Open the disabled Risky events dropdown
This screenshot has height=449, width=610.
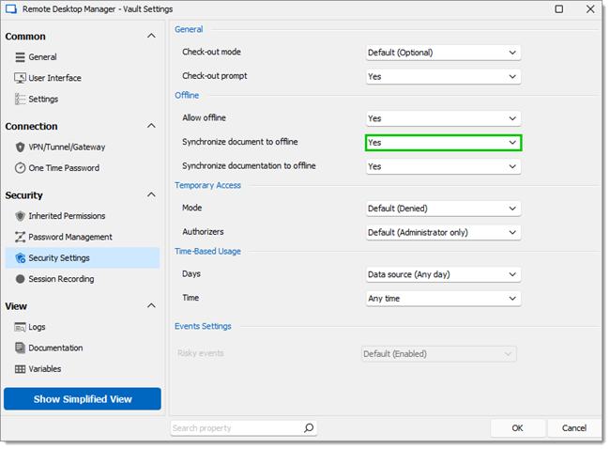coord(439,354)
